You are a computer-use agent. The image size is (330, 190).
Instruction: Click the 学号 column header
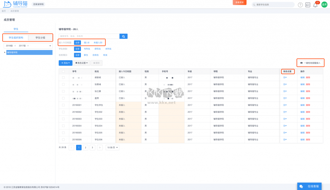pyautogui.click(x=74, y=71)
